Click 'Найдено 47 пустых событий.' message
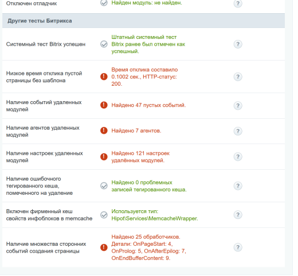298x276 pixels. pyautogui.click(x=148, y=105)
